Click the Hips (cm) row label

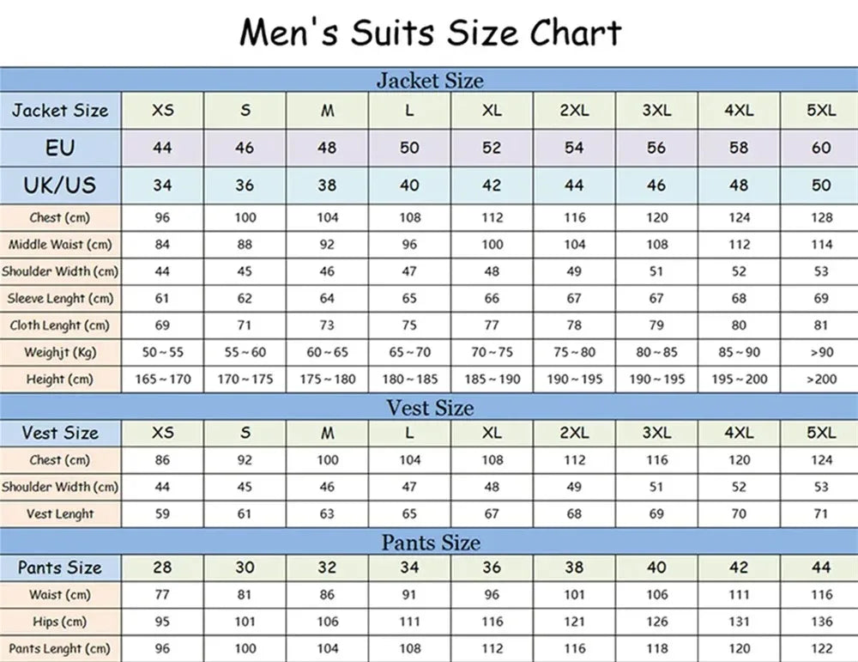60,622
